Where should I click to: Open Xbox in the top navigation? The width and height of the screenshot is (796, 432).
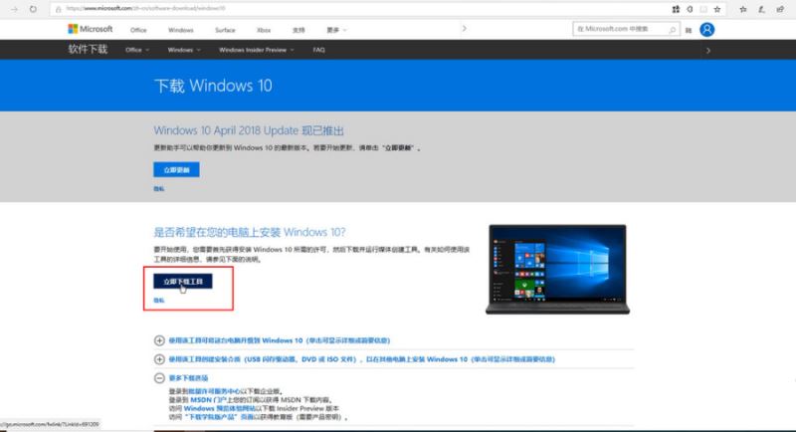tap(264, 30)
